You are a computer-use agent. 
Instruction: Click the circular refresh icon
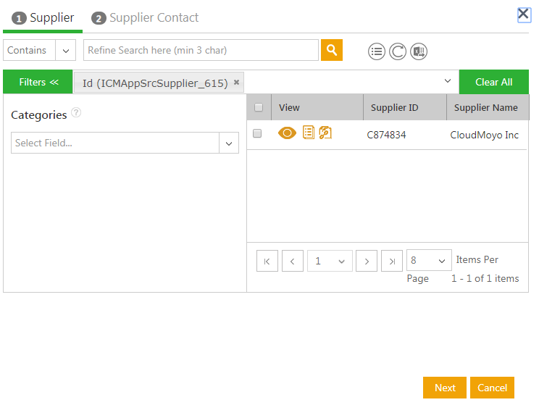(398, 51)
